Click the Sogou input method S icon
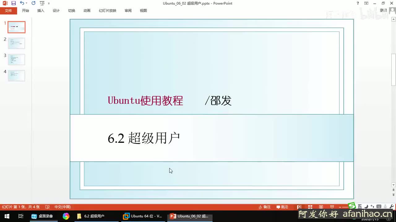The height and width of the screenshot is (222, 396). [352, 206]
